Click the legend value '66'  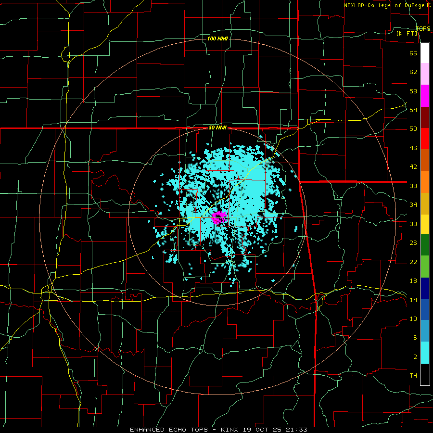pyautogui.click(x=413, y=53)
